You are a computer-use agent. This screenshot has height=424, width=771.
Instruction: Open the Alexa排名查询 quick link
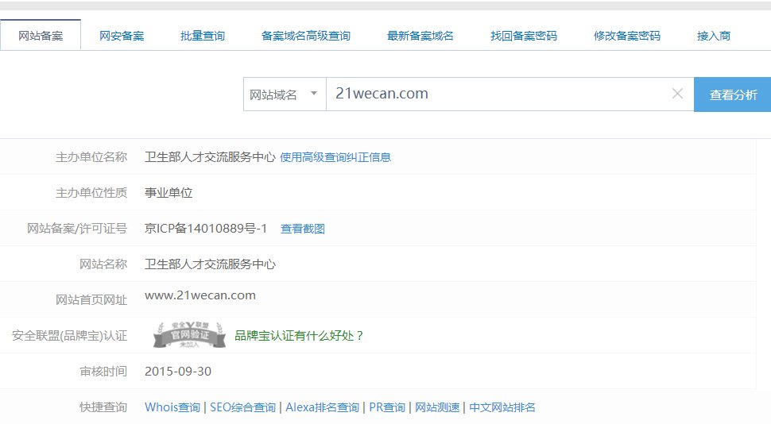[322, 407]
